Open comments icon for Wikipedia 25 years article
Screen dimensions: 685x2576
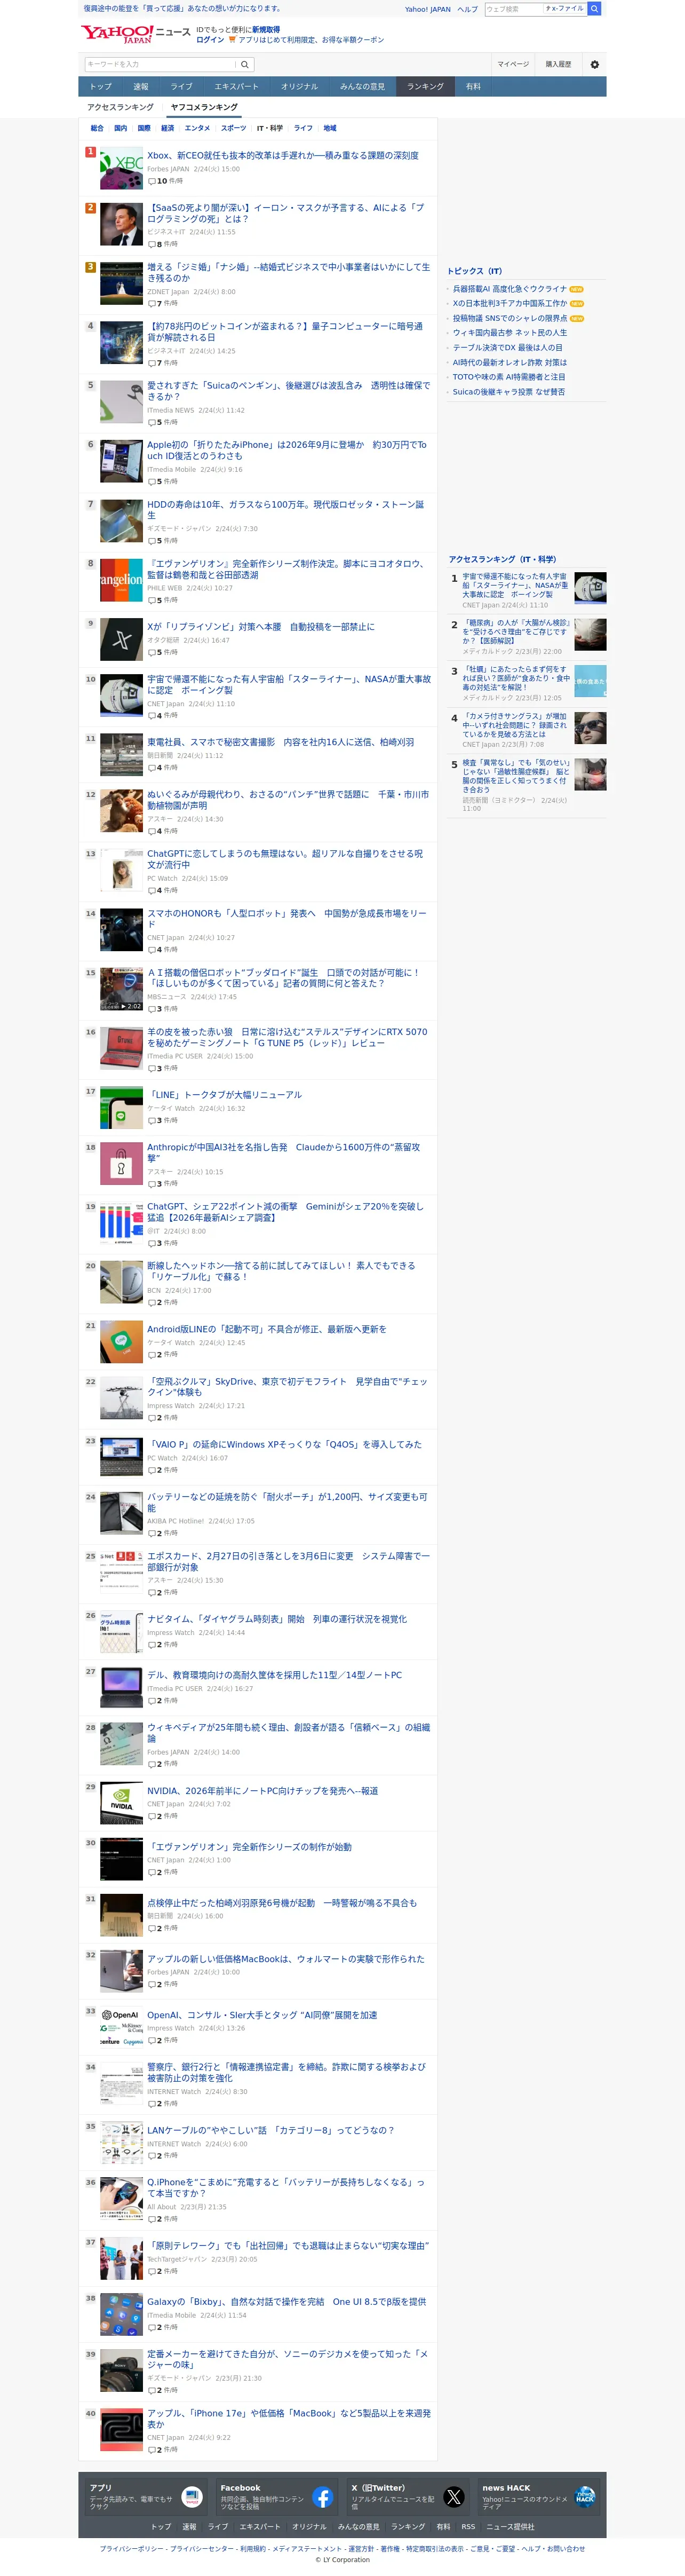click(152, 1764)
